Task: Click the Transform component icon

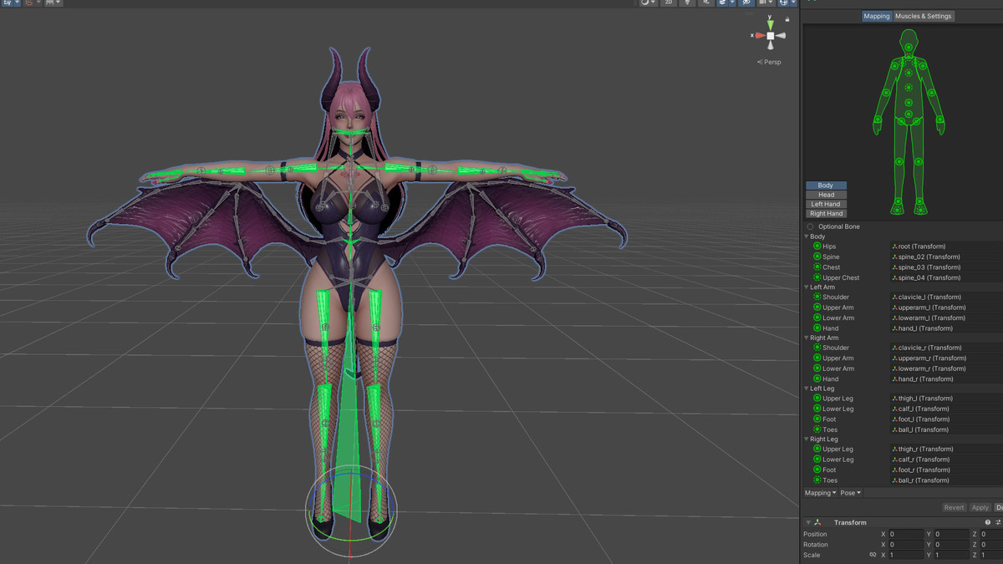Action: click(818, 522)
